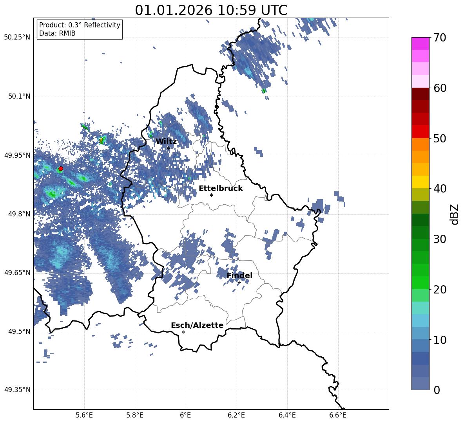Click the 49.8°N latitude label
The image size is (464, 423).
(19, 214)
